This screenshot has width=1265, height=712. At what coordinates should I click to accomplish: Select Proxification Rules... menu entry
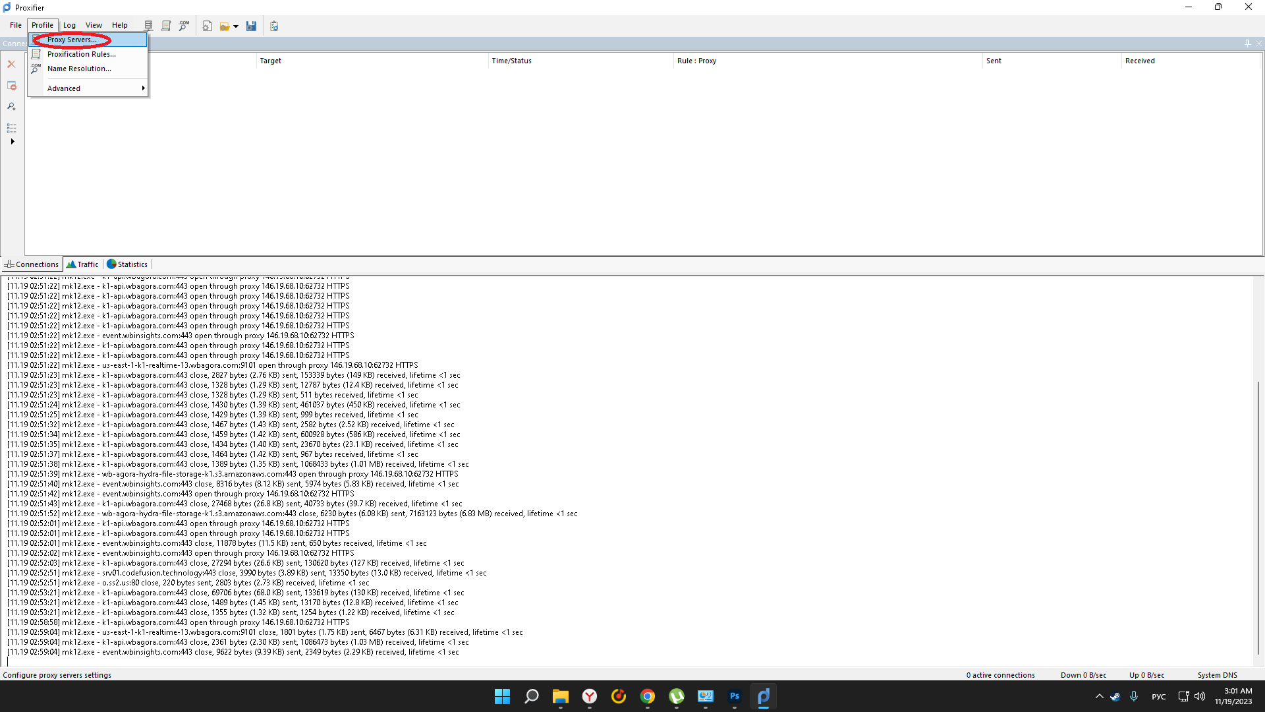88,54
